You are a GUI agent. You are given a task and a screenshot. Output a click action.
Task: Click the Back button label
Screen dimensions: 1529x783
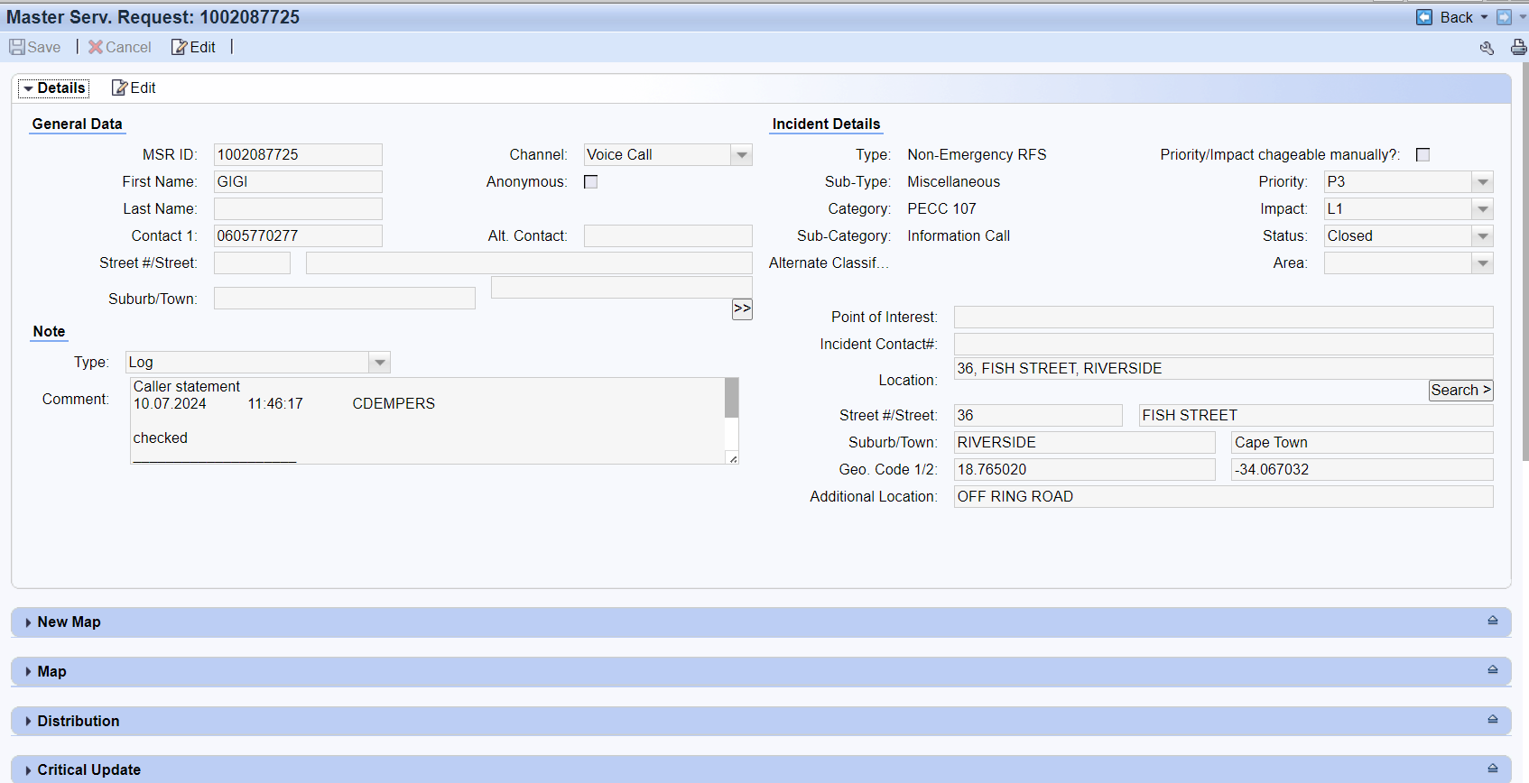pyautogui.click(x=1457, y=17)
